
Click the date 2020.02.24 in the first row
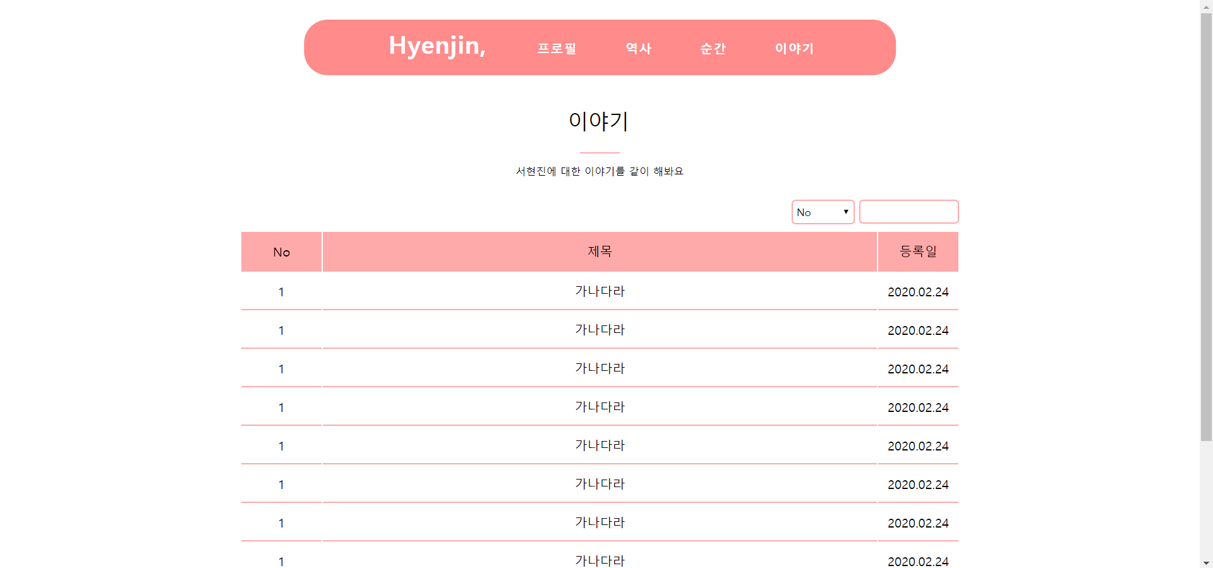tap(918, 292)
